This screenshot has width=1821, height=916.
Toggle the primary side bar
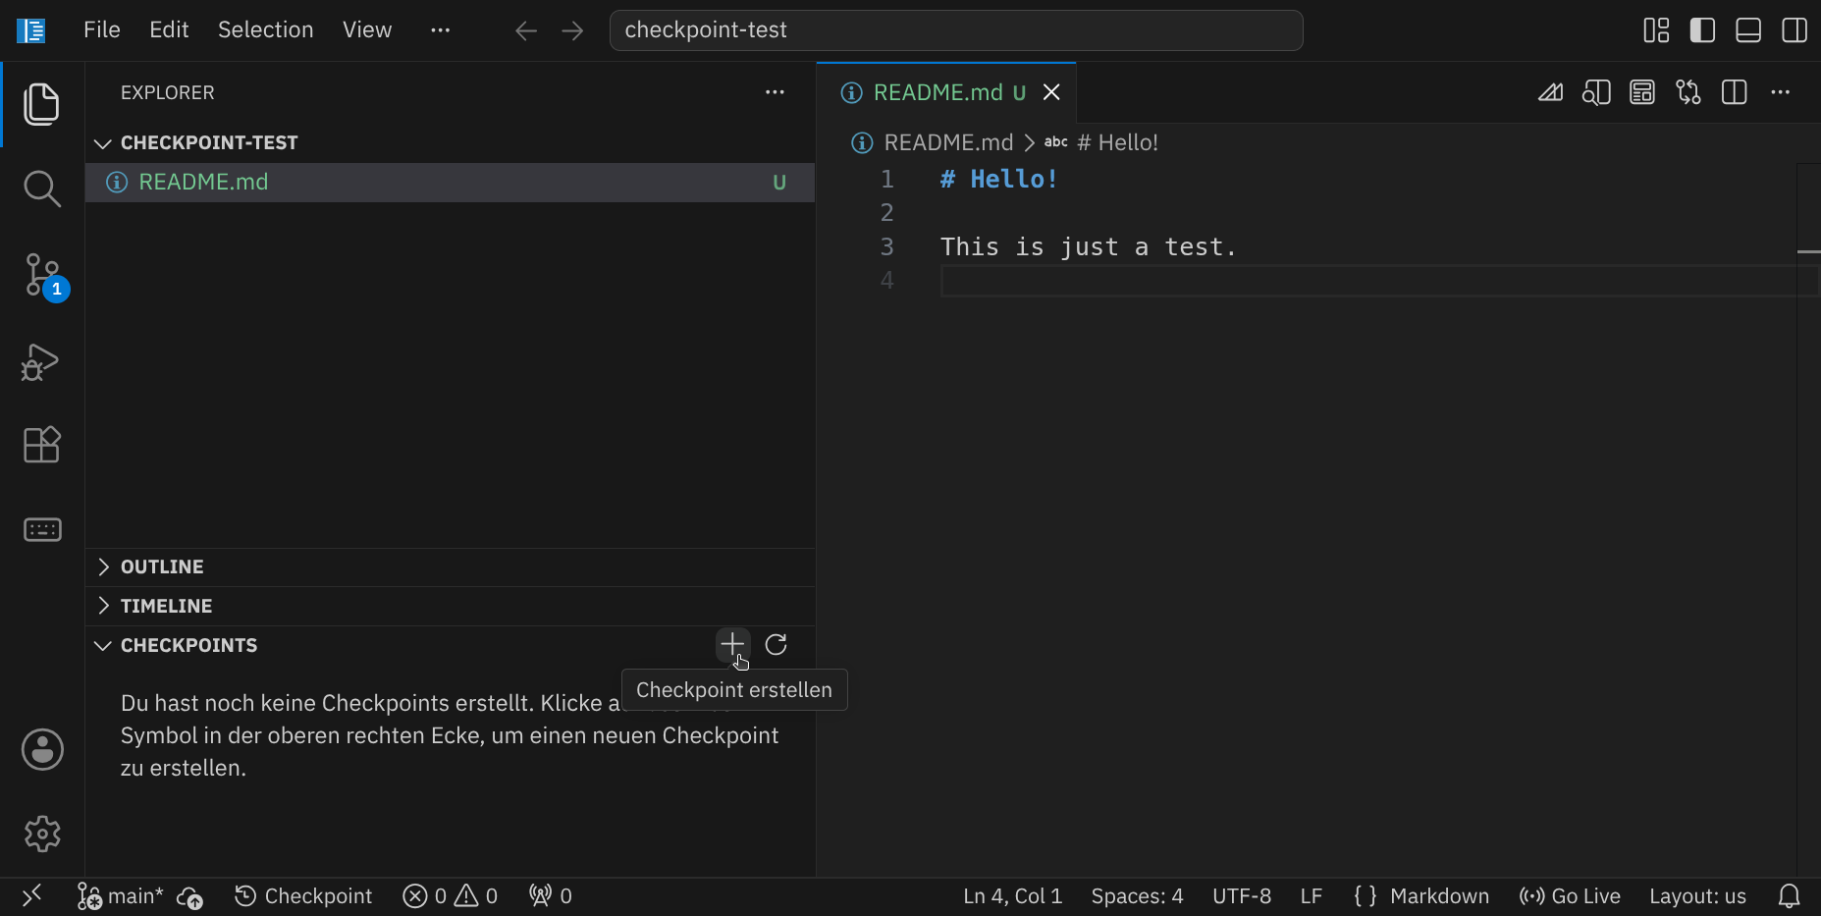pyautogui.click(x=1702, y=30)
